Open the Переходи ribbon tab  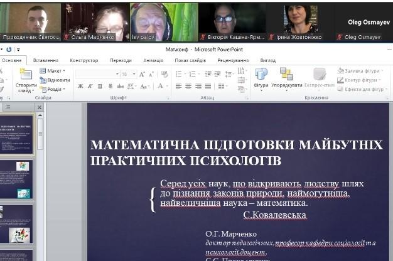click(x=121, y=60)
